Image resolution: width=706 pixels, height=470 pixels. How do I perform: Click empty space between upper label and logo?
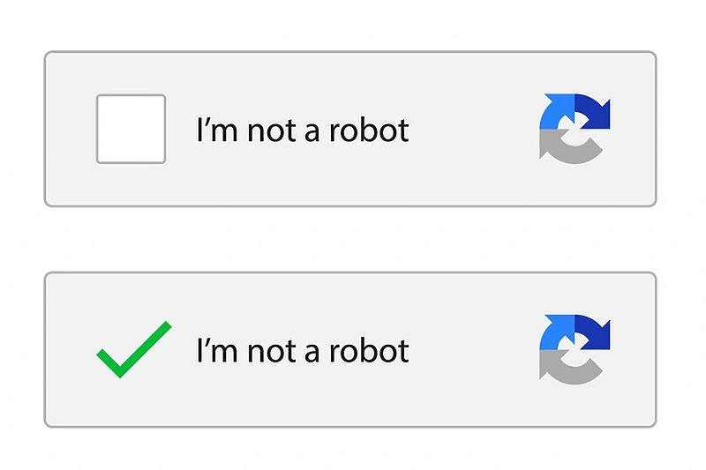[x=472, y=131]
